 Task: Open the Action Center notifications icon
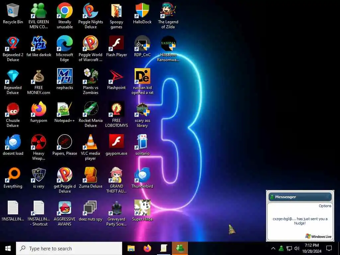pos(329,248)
